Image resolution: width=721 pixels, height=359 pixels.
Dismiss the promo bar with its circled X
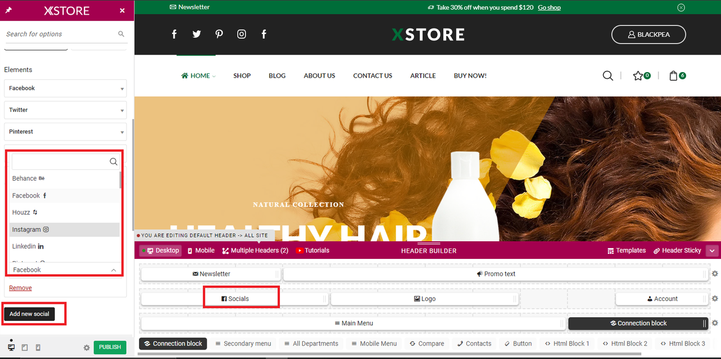tap(681, 7)
